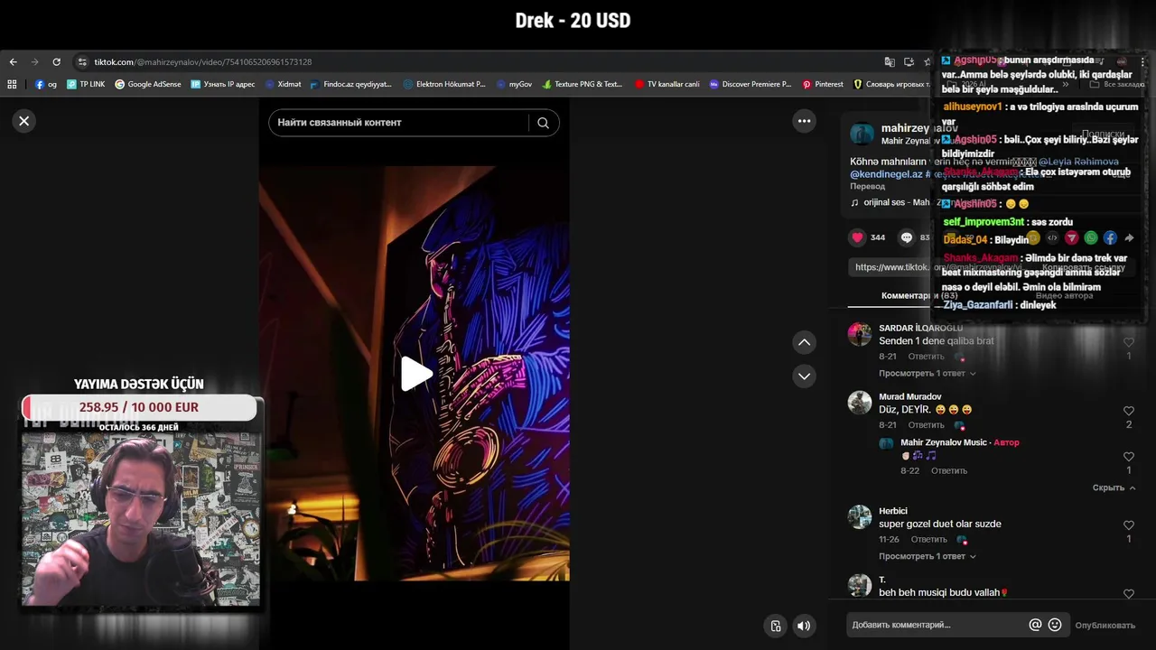Open the three-dot more options menu
Screen dimensions: 1156x650
pos(804,121)
